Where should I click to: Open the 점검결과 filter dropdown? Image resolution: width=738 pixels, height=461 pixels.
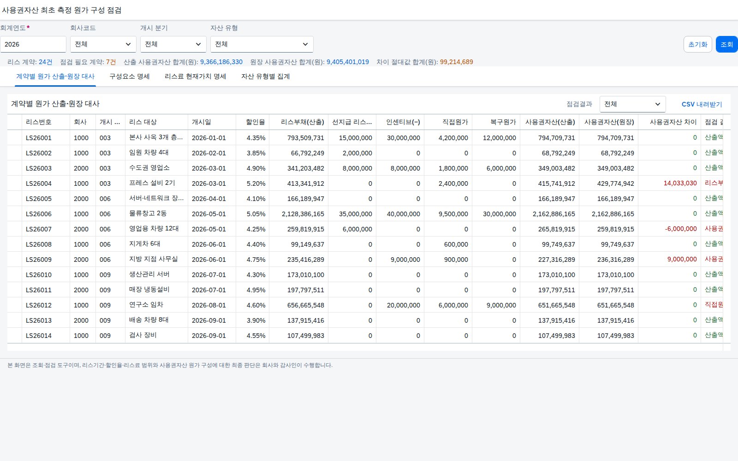[x=632, y=104]
